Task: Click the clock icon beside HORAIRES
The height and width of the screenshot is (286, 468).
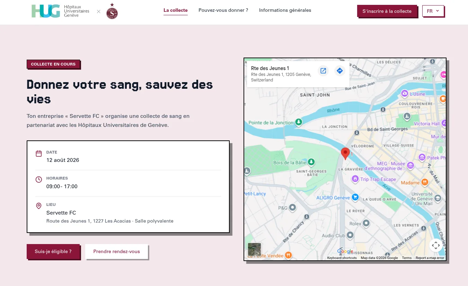Action: 39,180
